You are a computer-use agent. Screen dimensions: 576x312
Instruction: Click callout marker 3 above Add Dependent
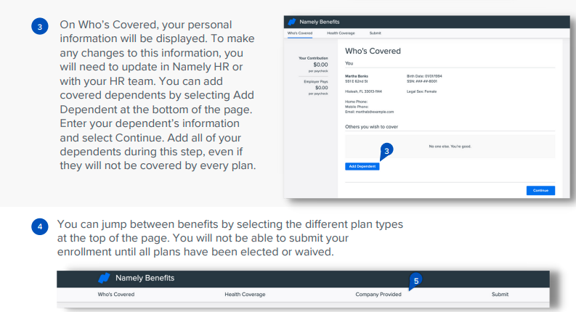[388, 150]
